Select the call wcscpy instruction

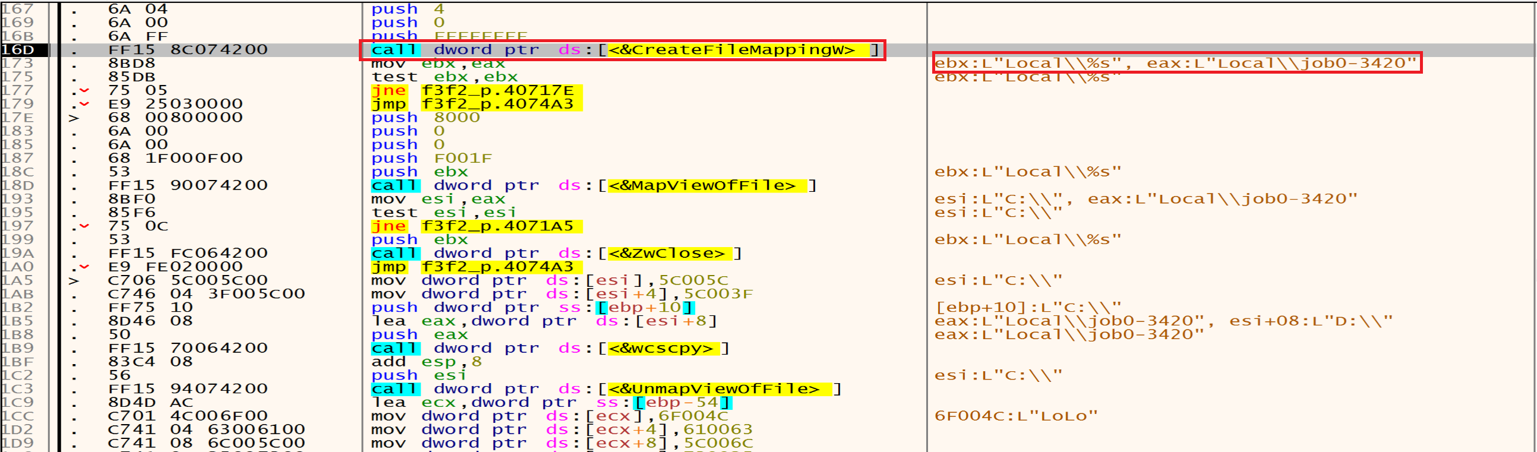[x=550, y=348]
